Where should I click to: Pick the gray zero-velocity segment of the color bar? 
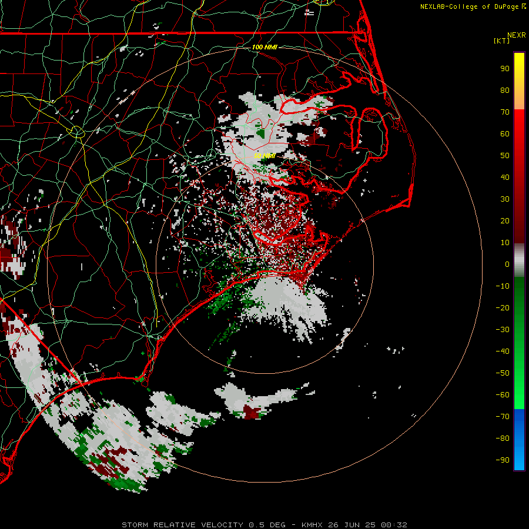(x=519, y=260)
